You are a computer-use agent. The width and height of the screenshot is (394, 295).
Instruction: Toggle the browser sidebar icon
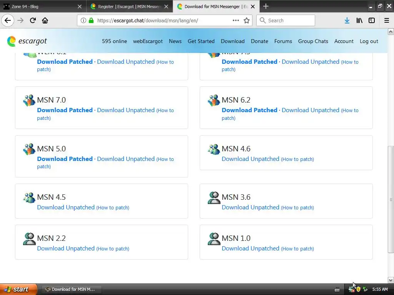[372, 21]
